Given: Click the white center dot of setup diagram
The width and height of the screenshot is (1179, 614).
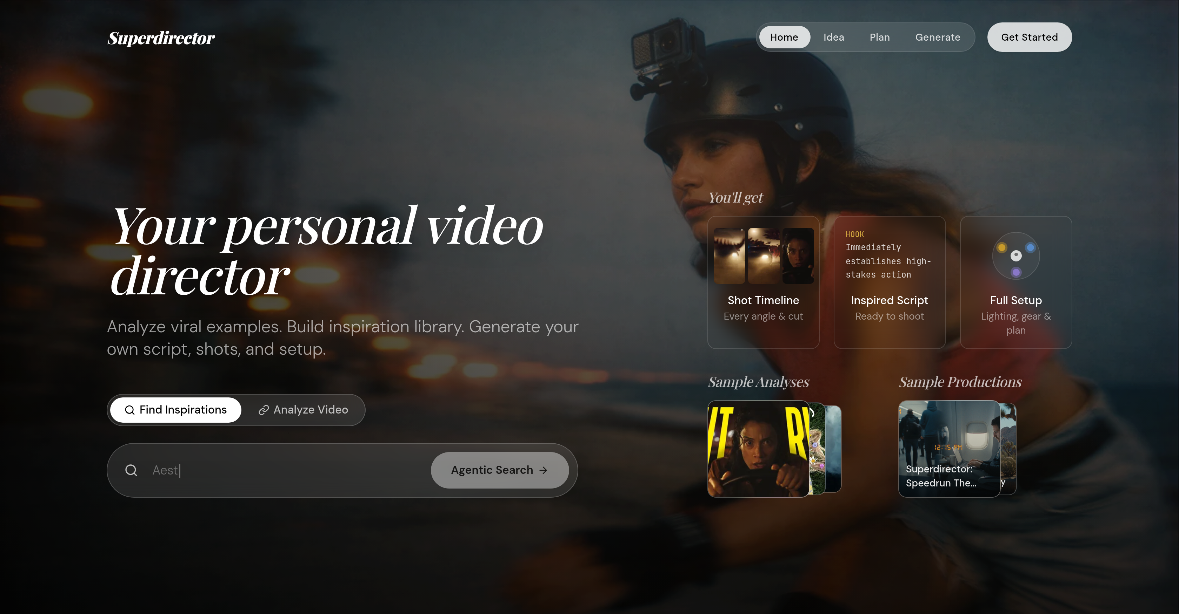Looking at the screenshot, I should click(x=1016, y=255).
